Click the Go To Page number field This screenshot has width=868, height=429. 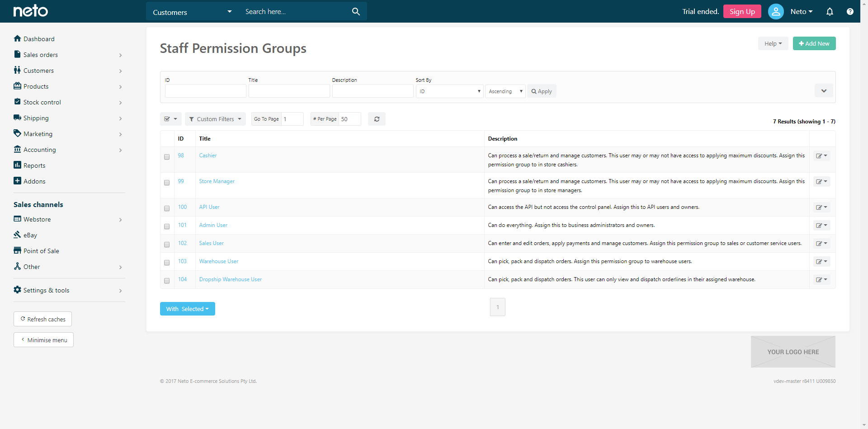[292, 119]
